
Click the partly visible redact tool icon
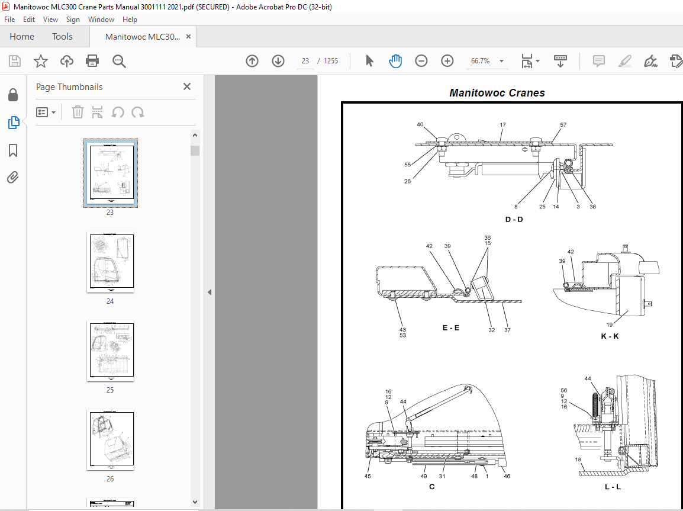[675, 61]
